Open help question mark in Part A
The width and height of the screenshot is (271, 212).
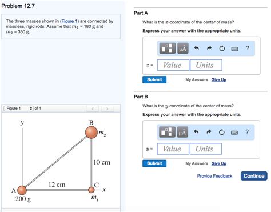coord(248,48)
